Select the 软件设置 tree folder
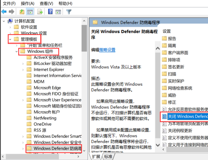This screenshot has width=208, height=160. (29, 27)
